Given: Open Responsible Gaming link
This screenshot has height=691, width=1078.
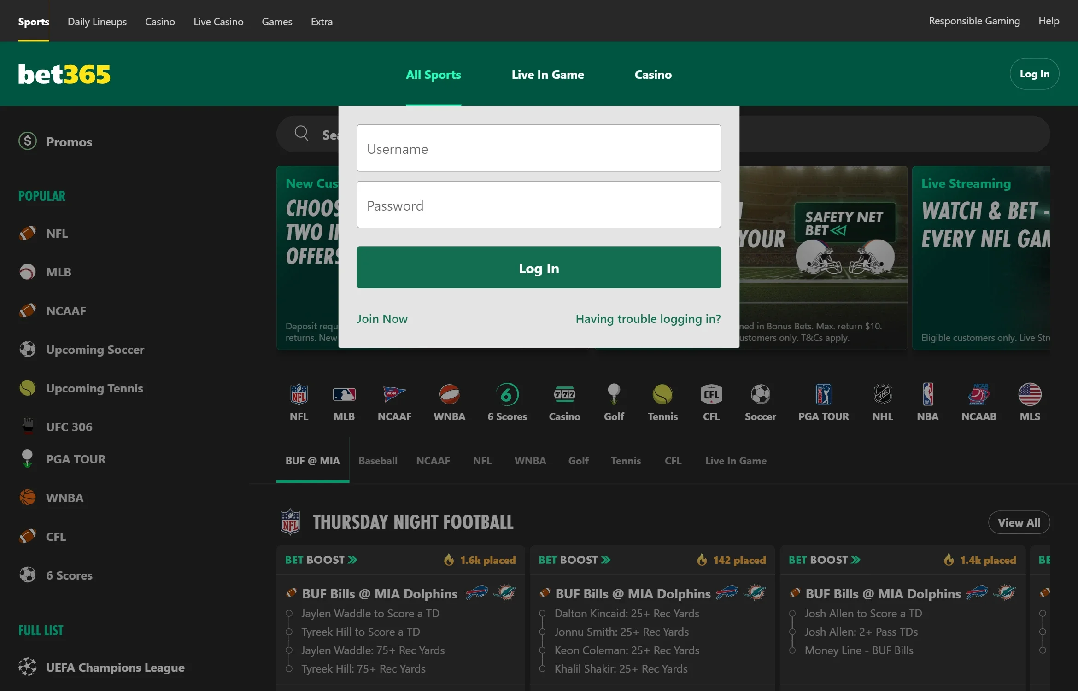Looking at the screenshot, I should (x=974, y=21).
